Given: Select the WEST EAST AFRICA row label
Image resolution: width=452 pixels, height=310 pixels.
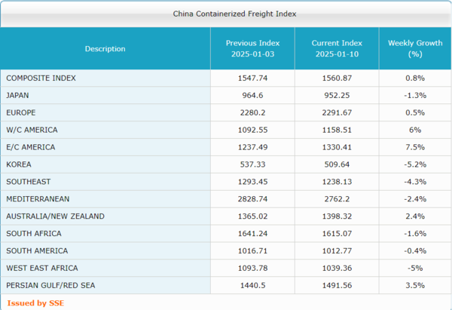Looking at the screenshot, I should pos(41,268).
